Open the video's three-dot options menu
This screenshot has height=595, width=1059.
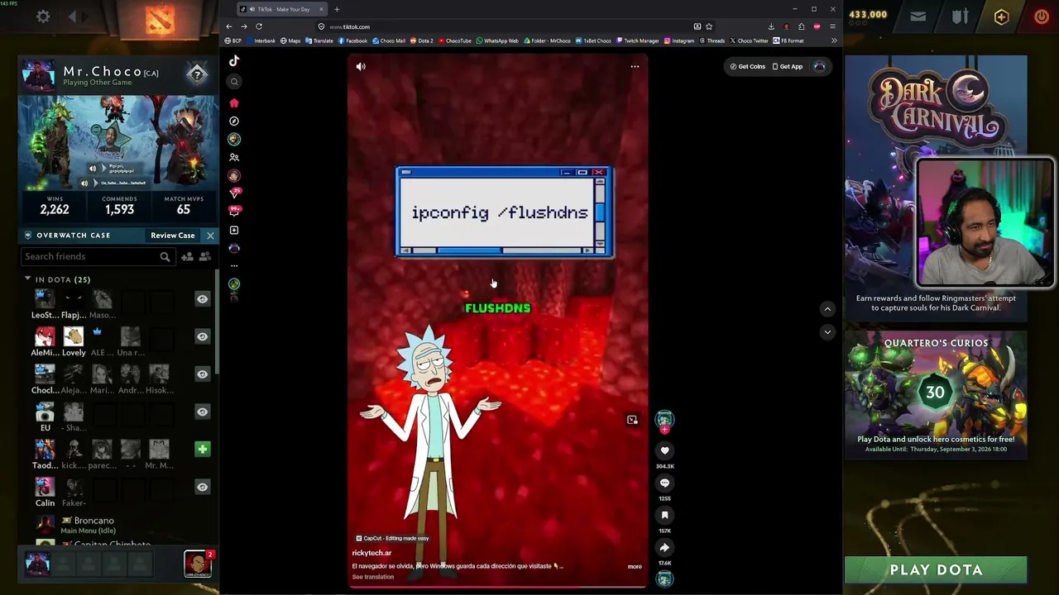[635, 66]
